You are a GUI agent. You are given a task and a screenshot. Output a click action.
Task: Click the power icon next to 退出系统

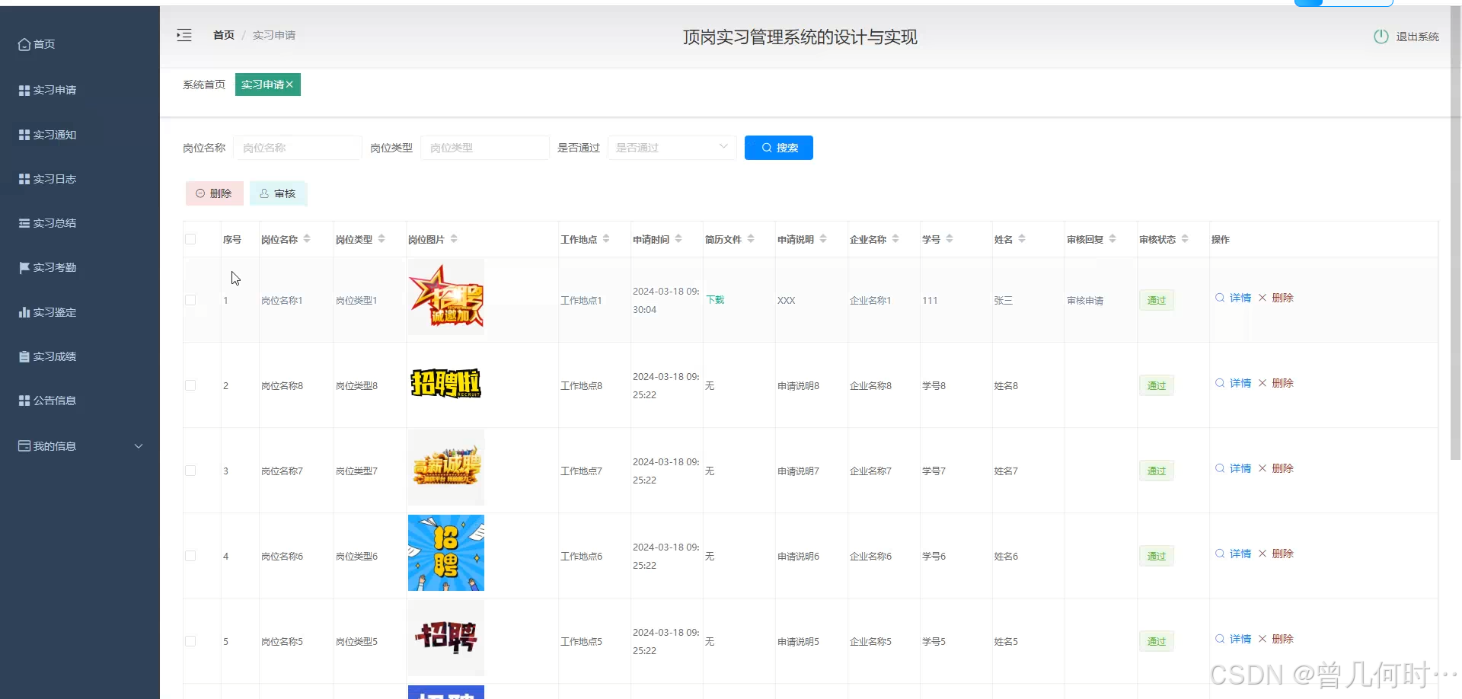coord(1381,36)
